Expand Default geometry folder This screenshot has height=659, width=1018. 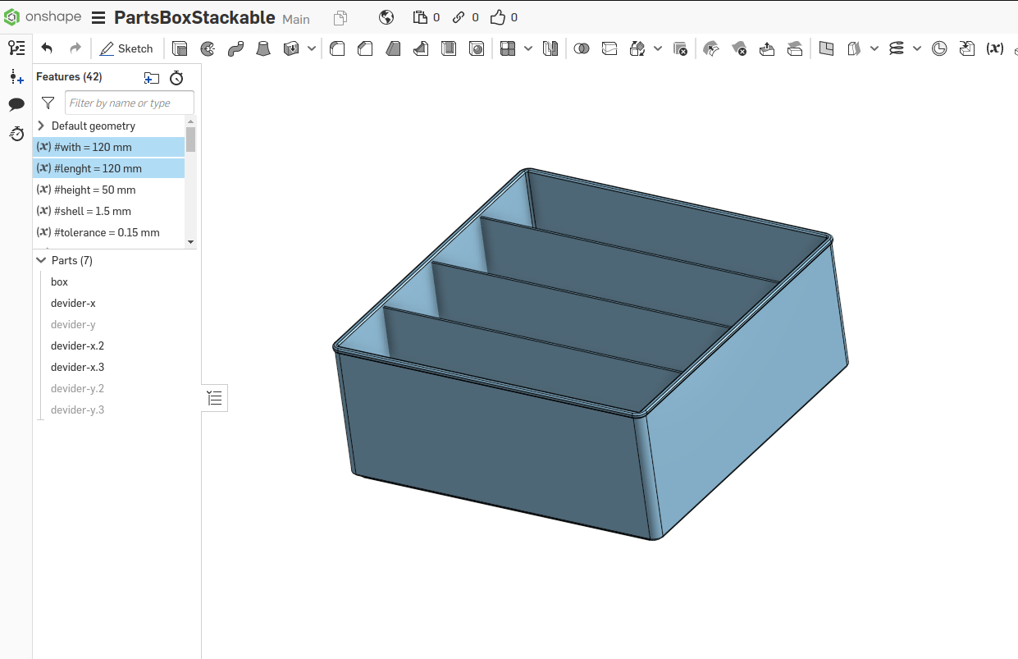coord(41,126)
